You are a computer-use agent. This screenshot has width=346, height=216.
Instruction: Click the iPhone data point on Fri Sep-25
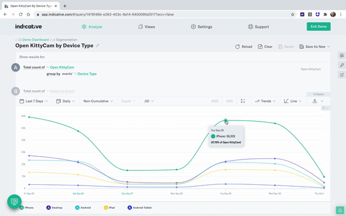tap(29, 117)
